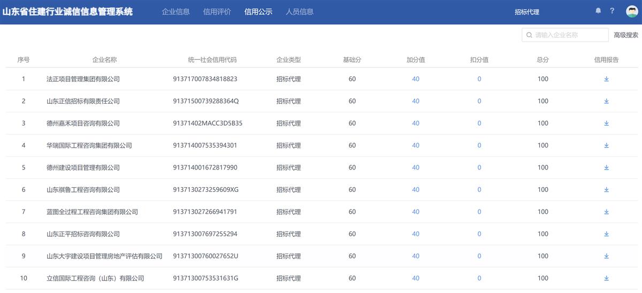
Task: Open 高级搜索 advanced search
Action: point(625,35)
